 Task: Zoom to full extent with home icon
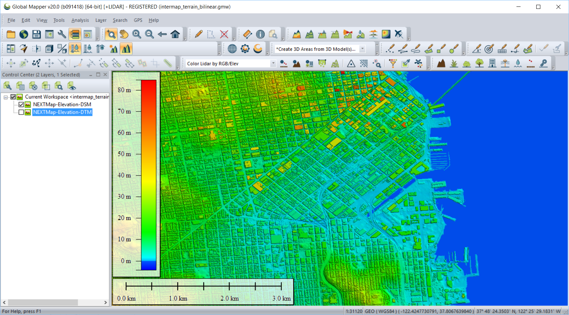pos(175,34)
